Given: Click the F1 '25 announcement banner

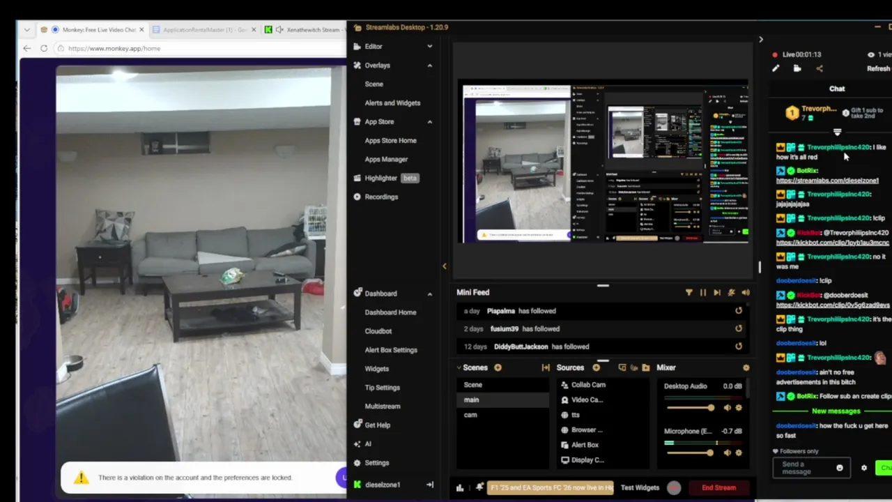Looking at the screenshot, I should point(551,488).
